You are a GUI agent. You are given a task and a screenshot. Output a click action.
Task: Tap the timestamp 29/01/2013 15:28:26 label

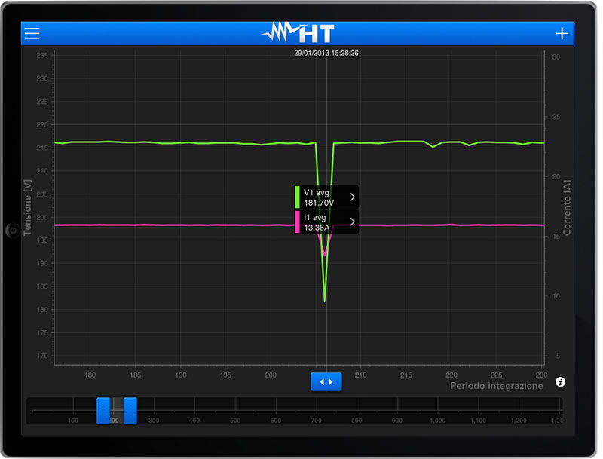[x=326, y=54]
